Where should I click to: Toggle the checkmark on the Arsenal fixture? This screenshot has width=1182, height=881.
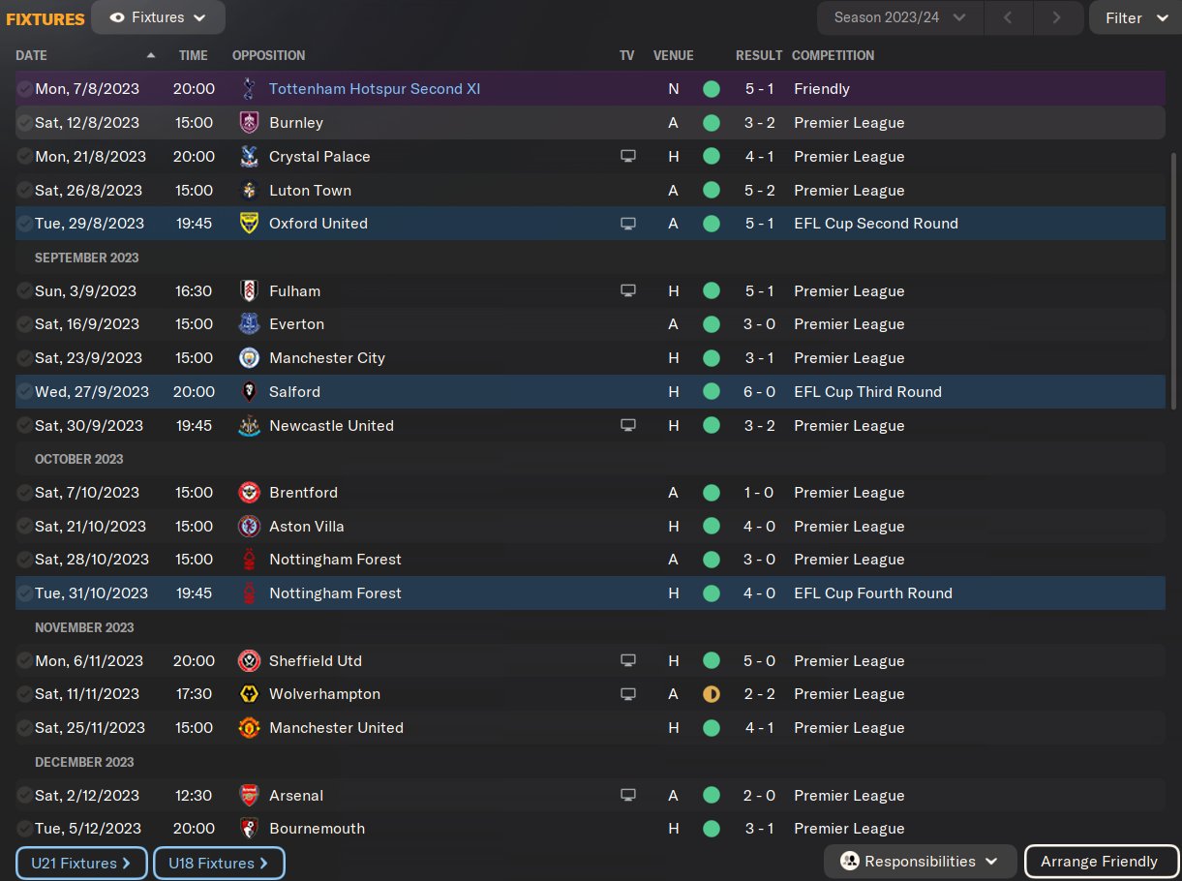24,796
